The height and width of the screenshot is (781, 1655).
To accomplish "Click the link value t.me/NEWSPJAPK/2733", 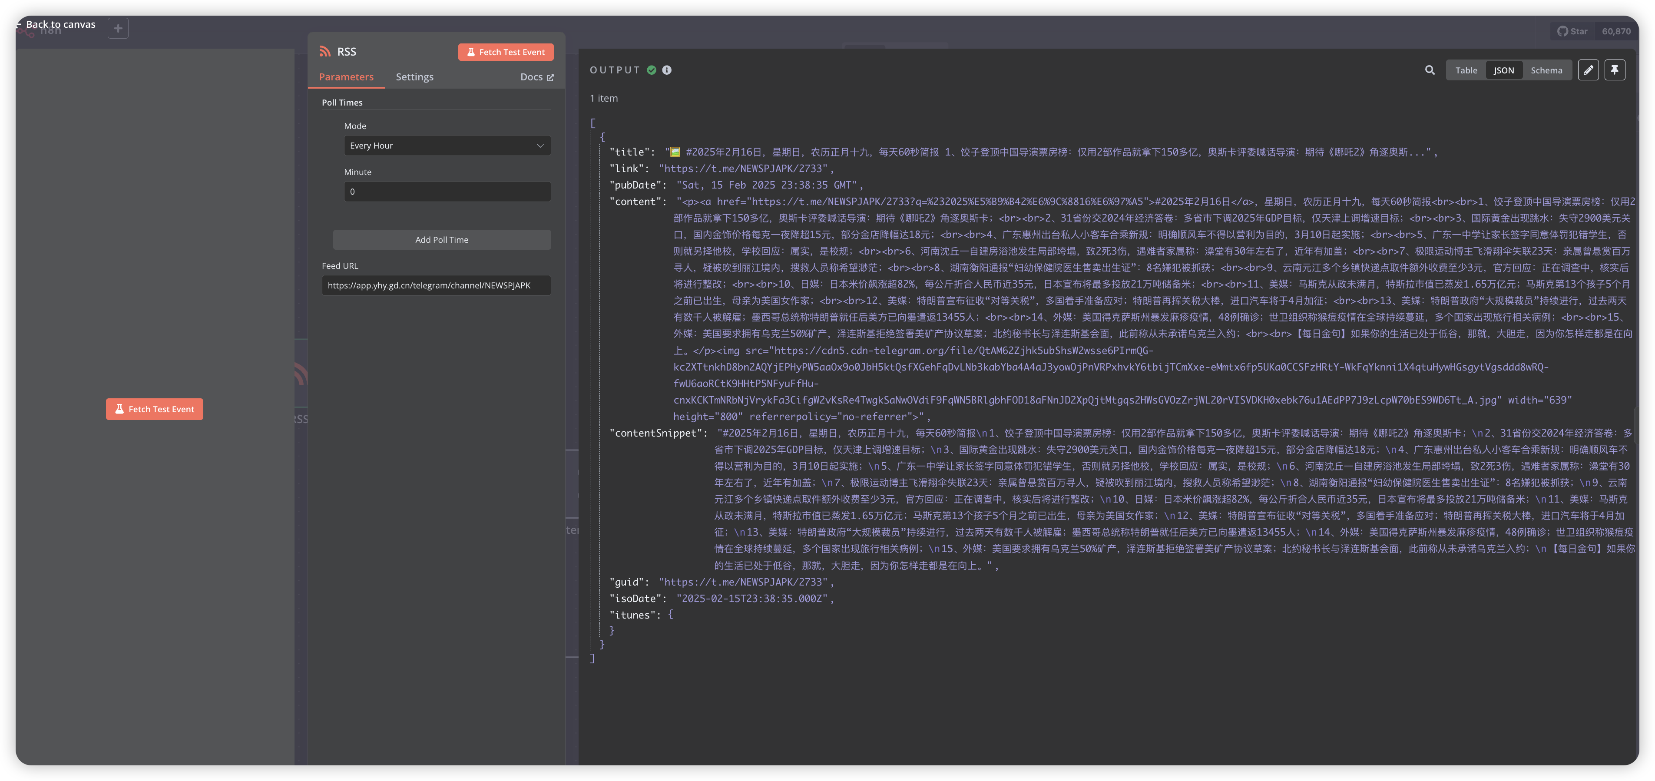I will point(743,168).
